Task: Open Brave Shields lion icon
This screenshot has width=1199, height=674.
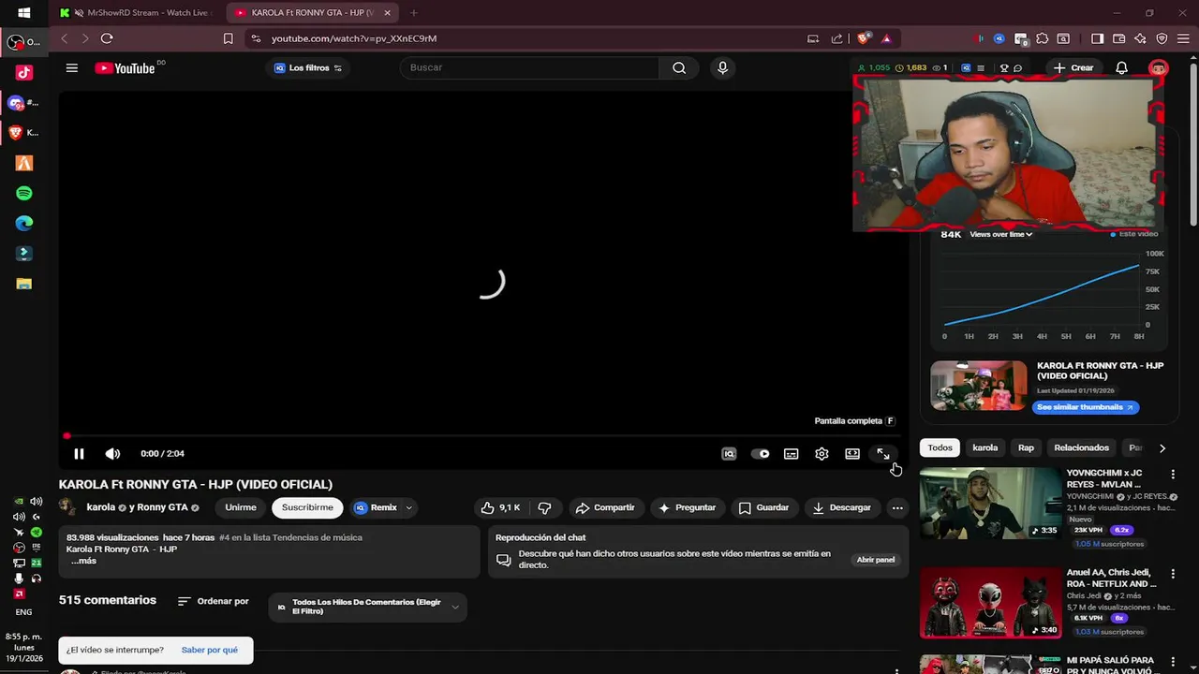Action: click(863, 38)
